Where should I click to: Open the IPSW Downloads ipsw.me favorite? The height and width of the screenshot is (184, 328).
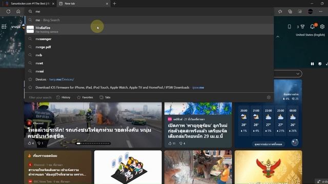149,87
